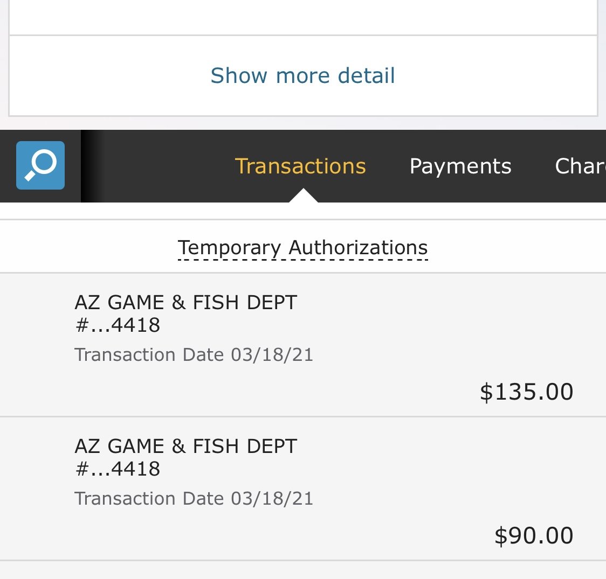Click the blank left margin of the $90.00 row
The height and width of the screenshot is (579, 606).
(35, 489)
